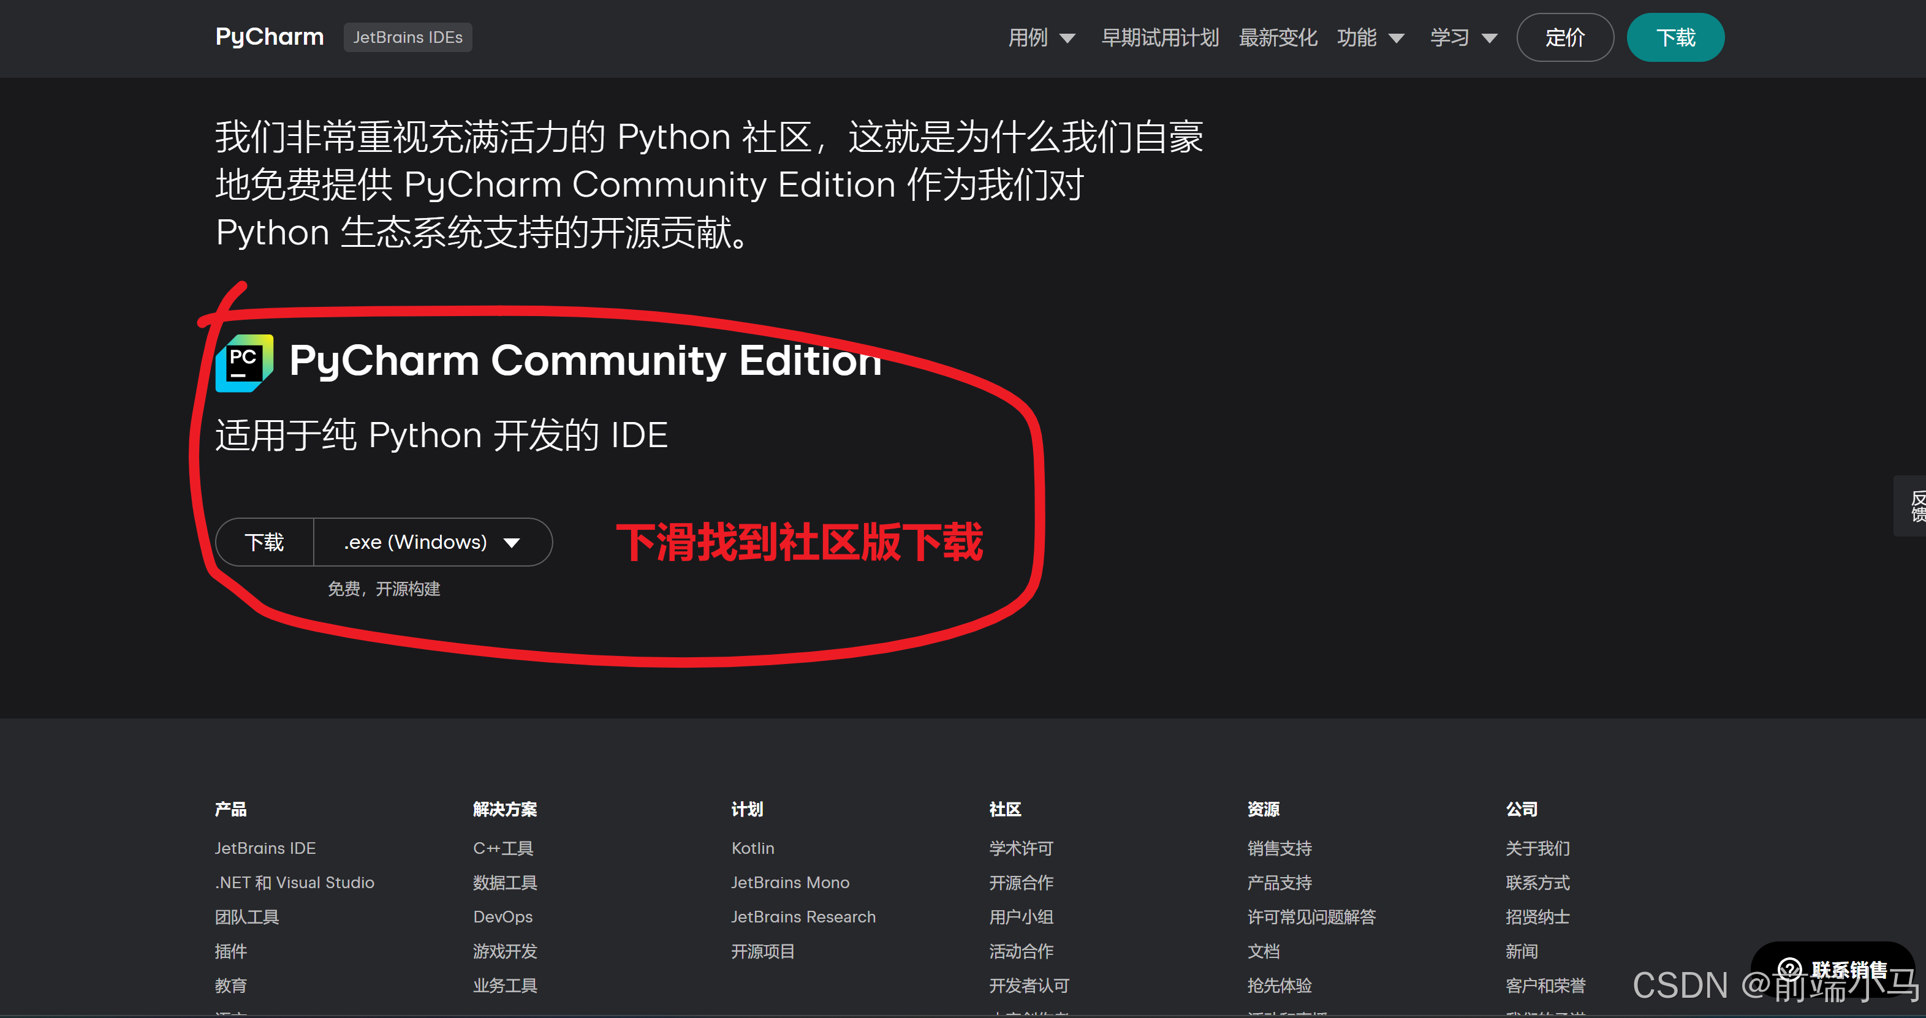Open DevOps footer link
This screenshot has width=1926, height=1018.
pos(503,917)
